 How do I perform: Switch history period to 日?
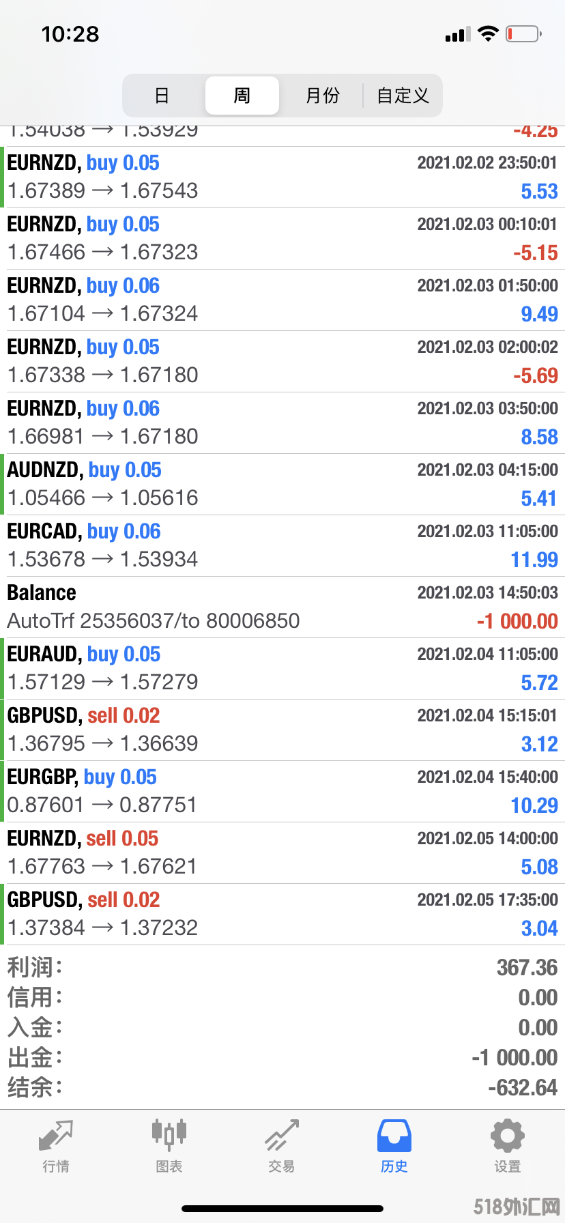[162, 96]
